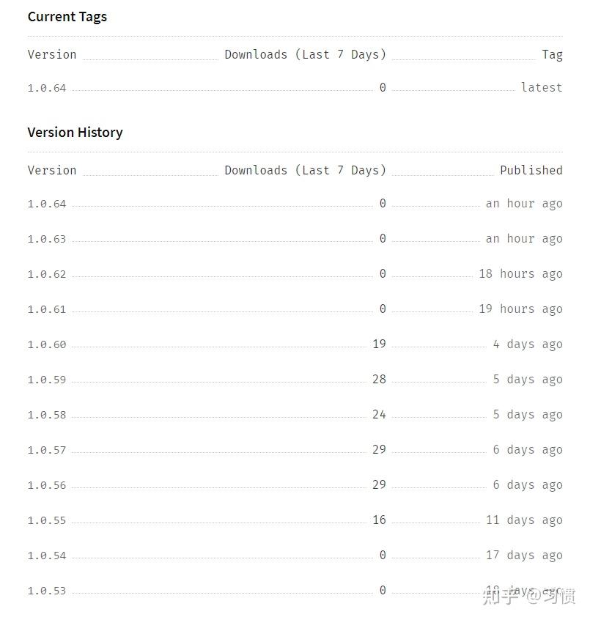This screenshot has height=620, width=590.
Task: Click the Tag column header
Action: pyautogui.click(x=552, y=54)
